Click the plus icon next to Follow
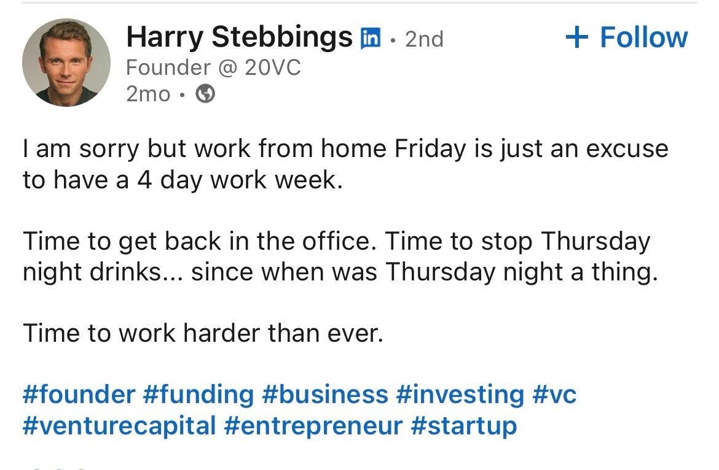 (577, 37)
